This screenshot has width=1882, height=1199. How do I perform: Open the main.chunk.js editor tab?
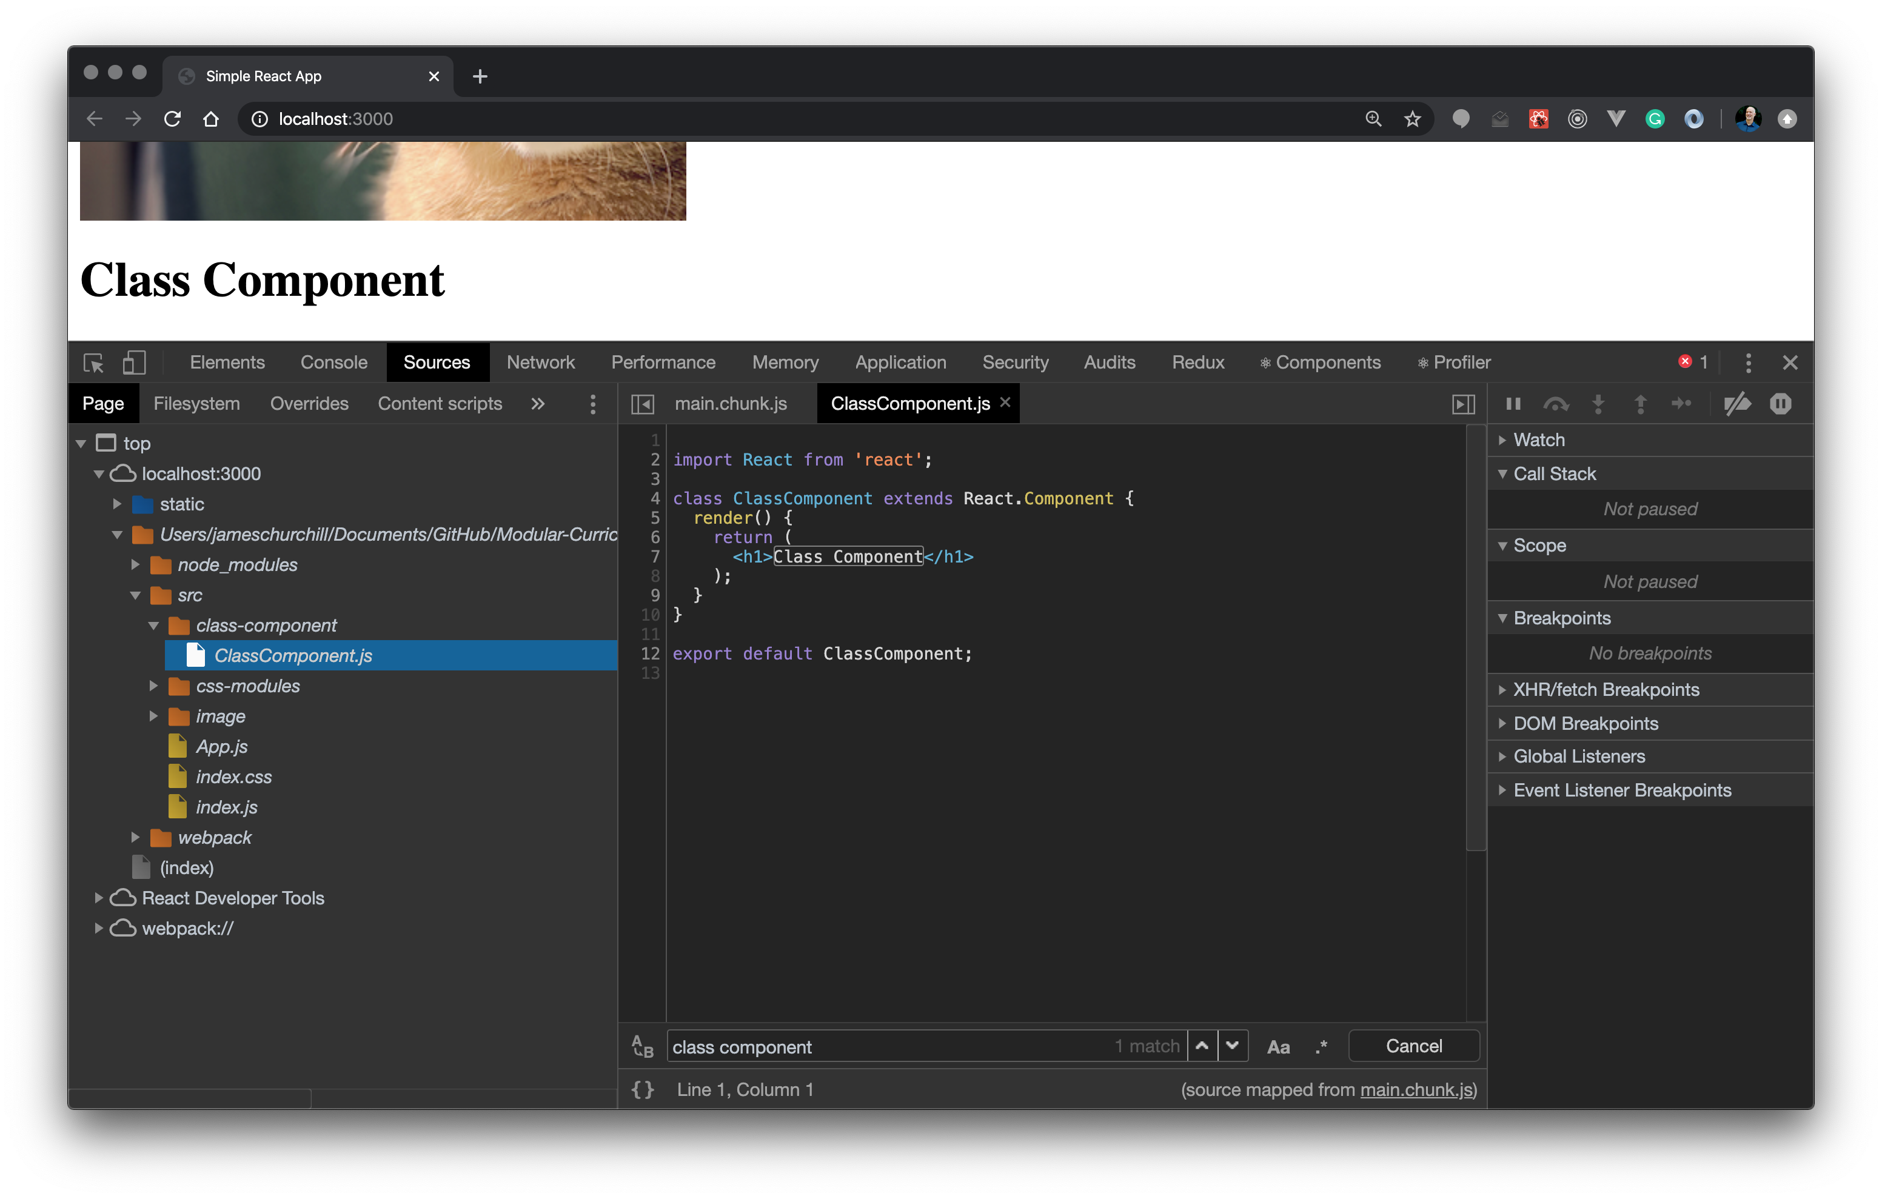pos(730,404)
